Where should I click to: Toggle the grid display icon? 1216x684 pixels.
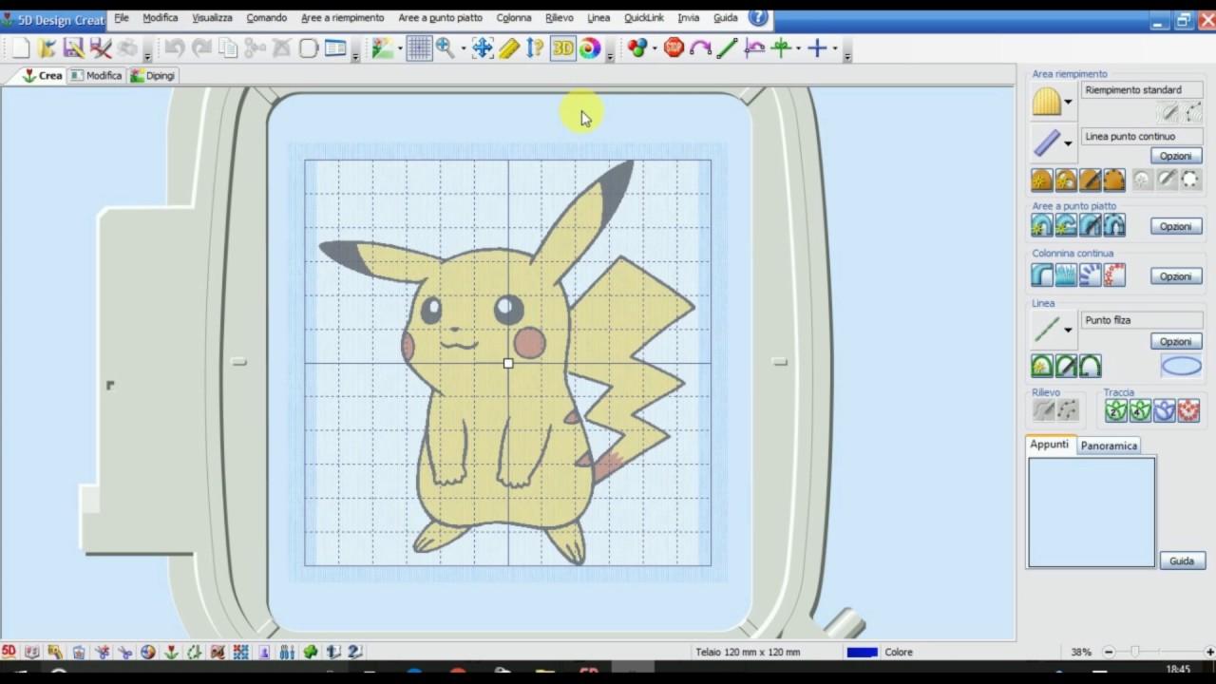pos(419,48)
